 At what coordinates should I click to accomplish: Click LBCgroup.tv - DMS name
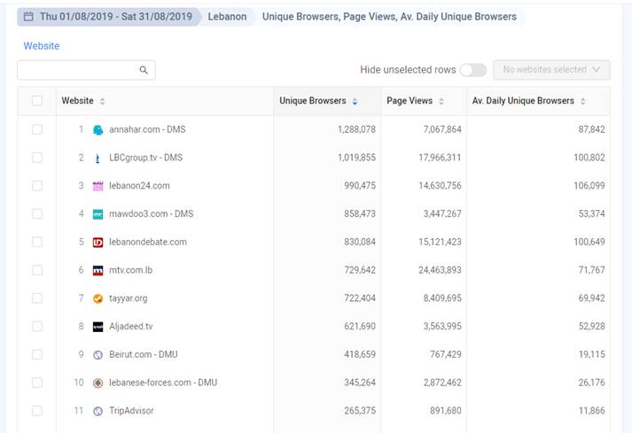[146, 158]
